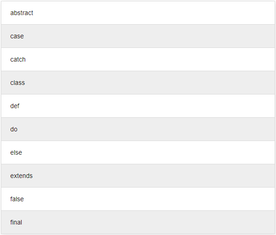The width and height of the screenshot is (276, 235).
Task: Click blank gray space in case row
Action: pos(149,36)
